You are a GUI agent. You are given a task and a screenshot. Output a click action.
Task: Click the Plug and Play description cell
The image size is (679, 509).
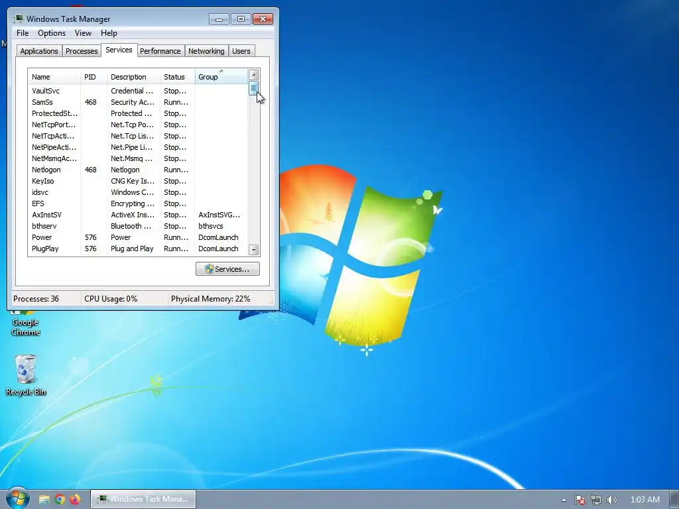[132, 249]
